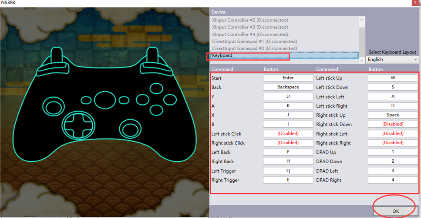Click the device list scroll down arrow
421x218 pixels.
pyautogui.click(x=362, y=61)
